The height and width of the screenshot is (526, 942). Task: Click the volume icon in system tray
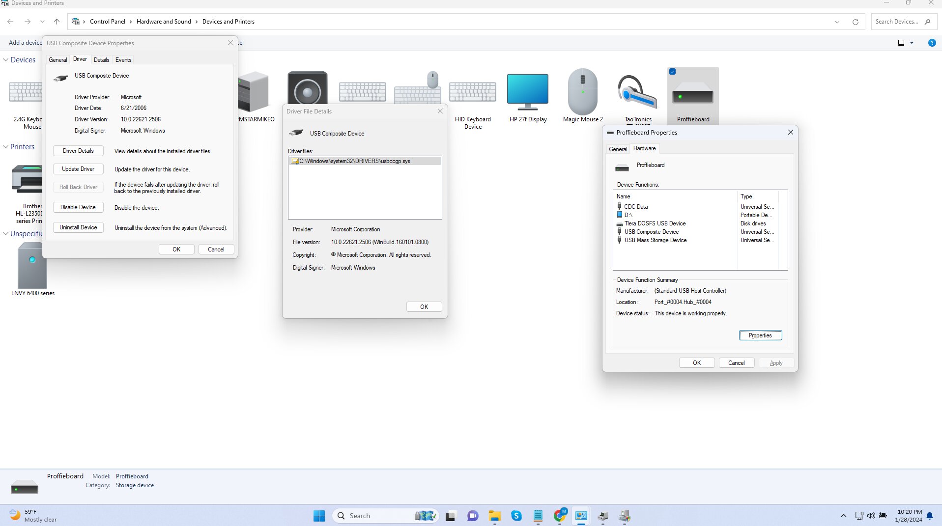[871, 516]
